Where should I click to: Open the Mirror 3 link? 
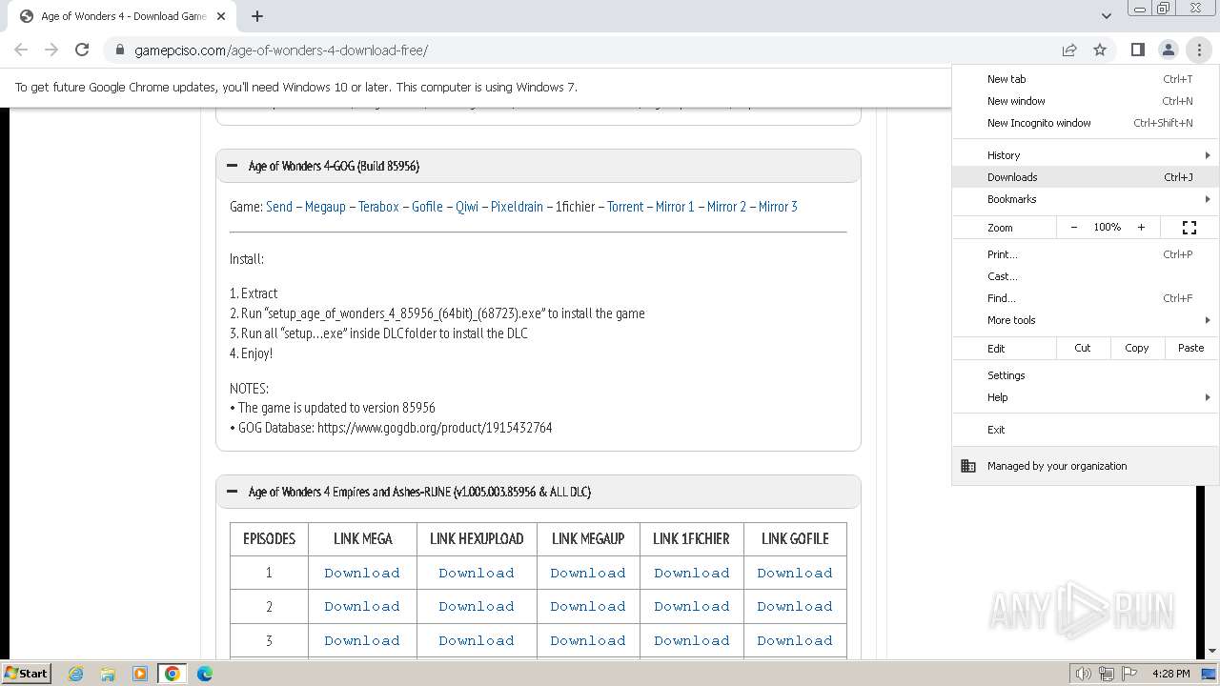coord(778,207)
